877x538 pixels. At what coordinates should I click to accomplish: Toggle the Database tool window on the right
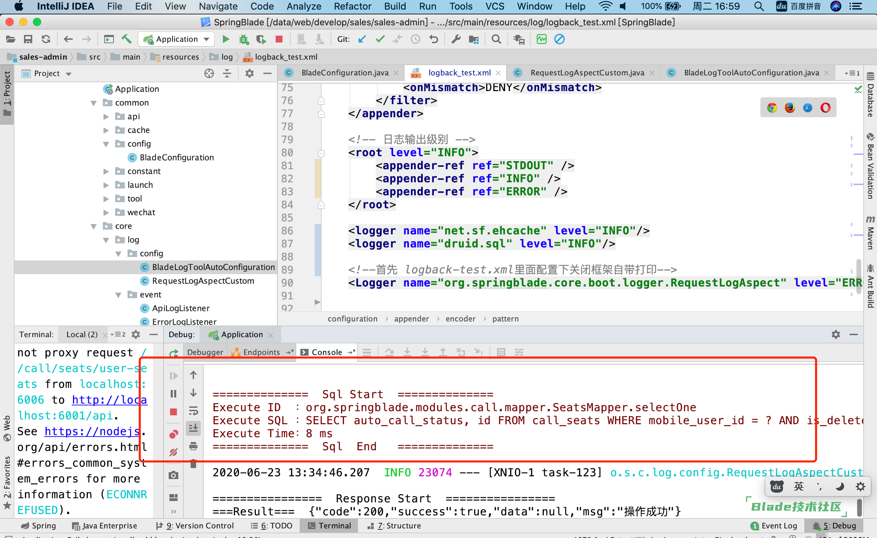tap(870, 95)
